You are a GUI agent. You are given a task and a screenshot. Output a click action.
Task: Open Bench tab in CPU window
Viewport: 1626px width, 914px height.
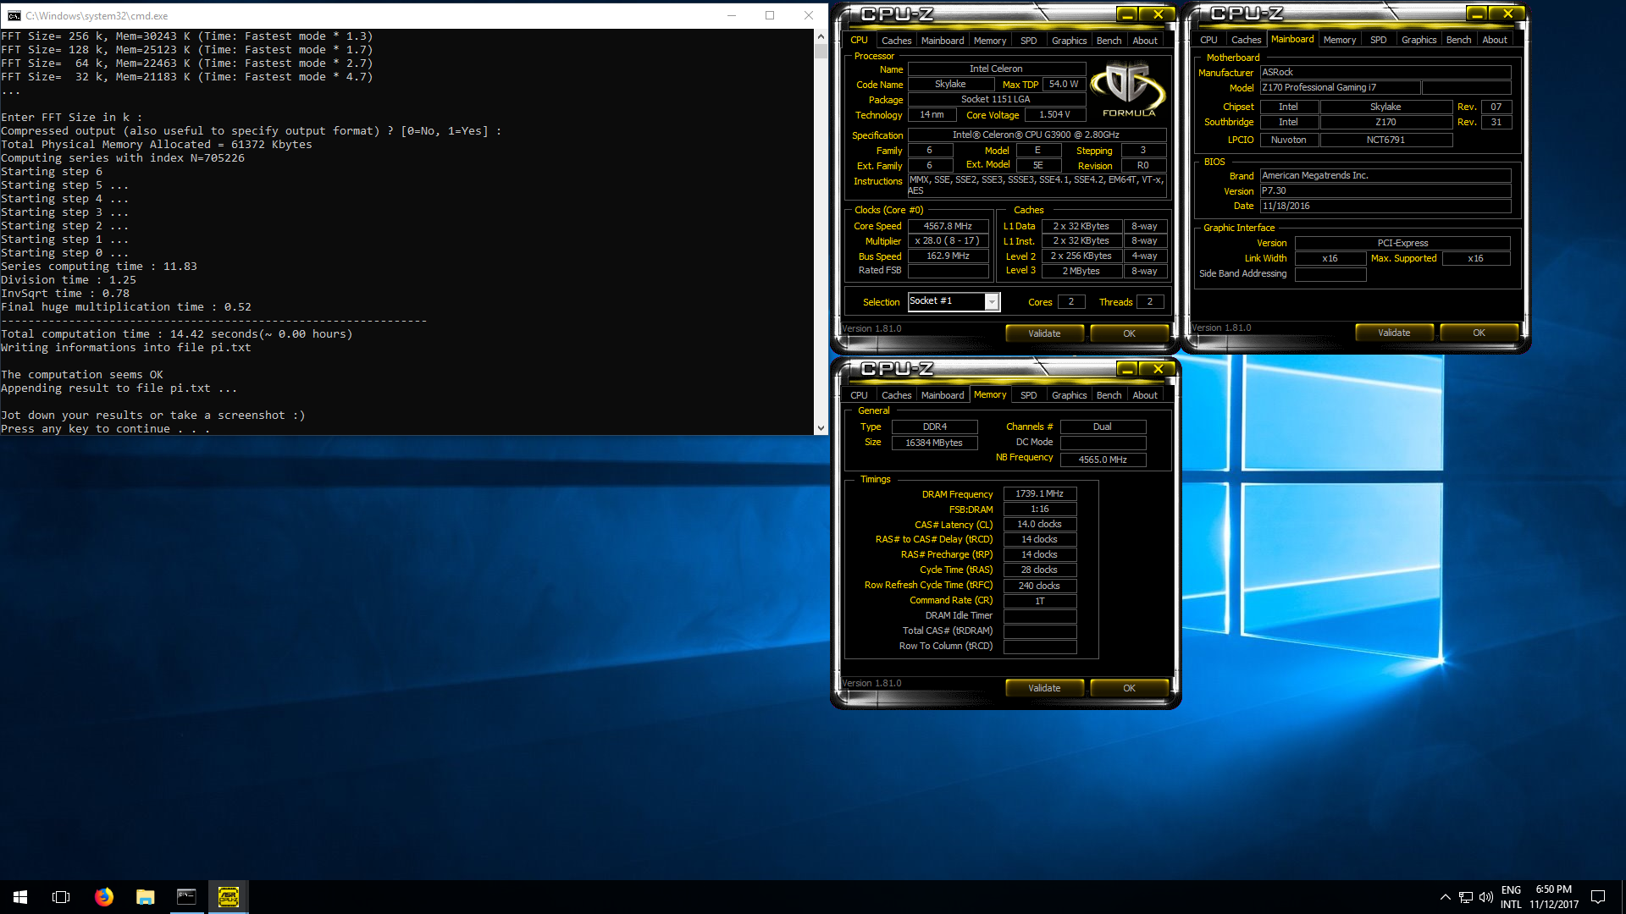point(1109,41)
